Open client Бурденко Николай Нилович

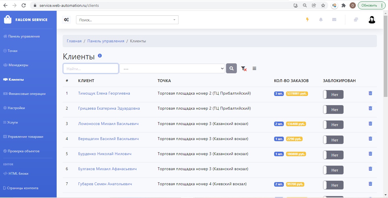pyautogui.click(x=105, y=154)
